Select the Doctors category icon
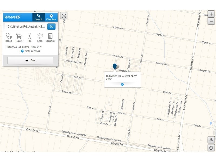 point(9,37)
